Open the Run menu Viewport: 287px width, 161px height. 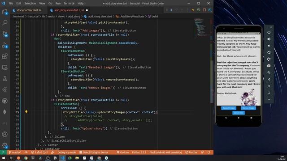click(x=58, y=3)
